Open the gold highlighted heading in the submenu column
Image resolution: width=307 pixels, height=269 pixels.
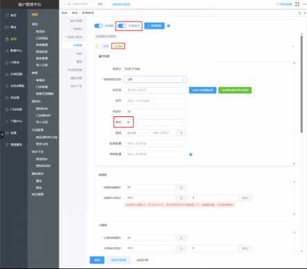(x=35, y=15)
